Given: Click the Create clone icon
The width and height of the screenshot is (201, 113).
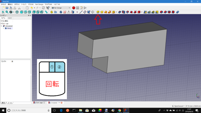Looking at the screenshot, I should (93, 12).
